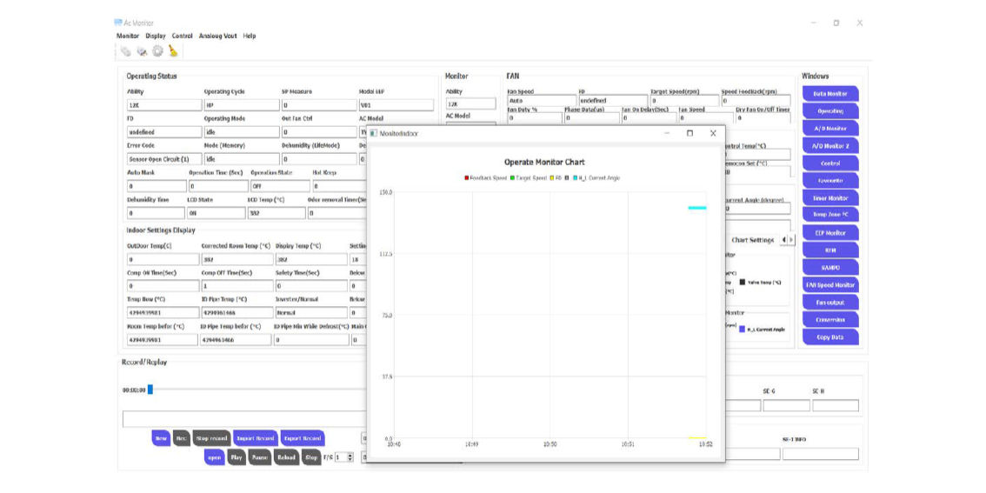Open the Control menu
This screenshot has width=986, height=493.
coord(182,36)
